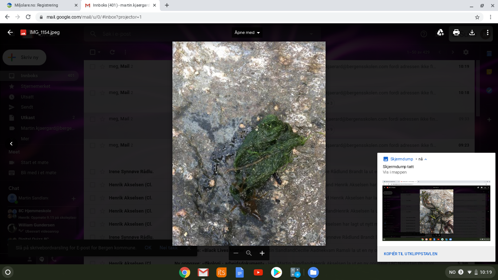
Task: Reset zoom with magnifier icon
Action: point(249,253)
